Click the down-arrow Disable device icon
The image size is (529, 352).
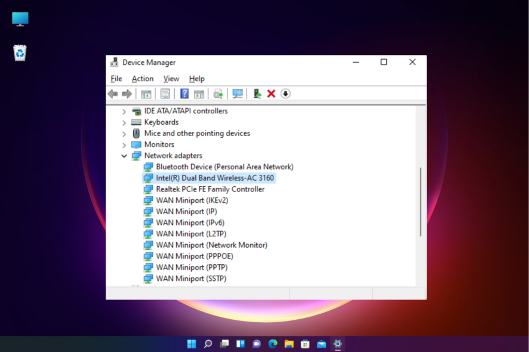[285, 94]
